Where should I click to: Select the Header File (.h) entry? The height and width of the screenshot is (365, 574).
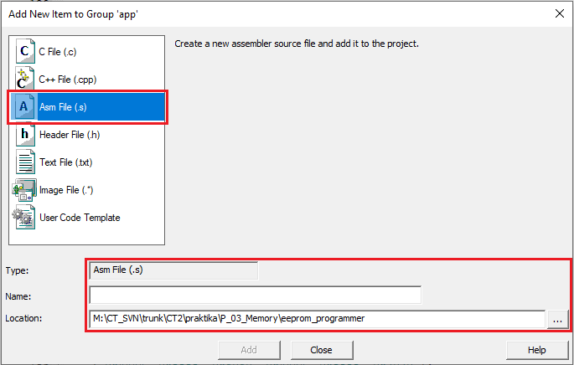click(70, 135)
